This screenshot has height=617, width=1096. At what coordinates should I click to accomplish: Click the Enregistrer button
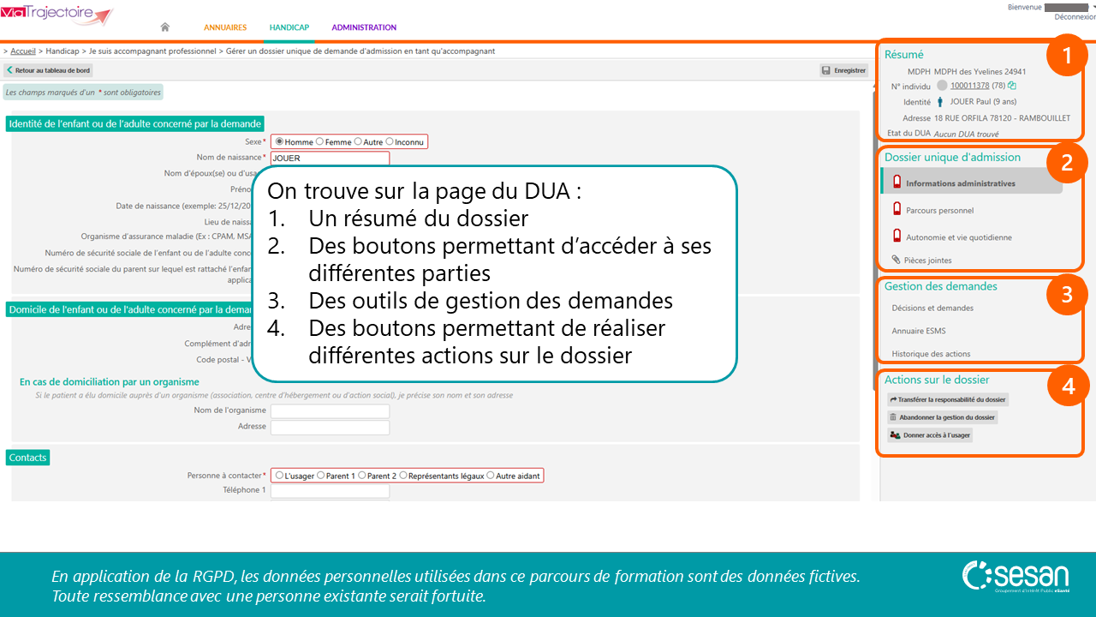(843, 70)
